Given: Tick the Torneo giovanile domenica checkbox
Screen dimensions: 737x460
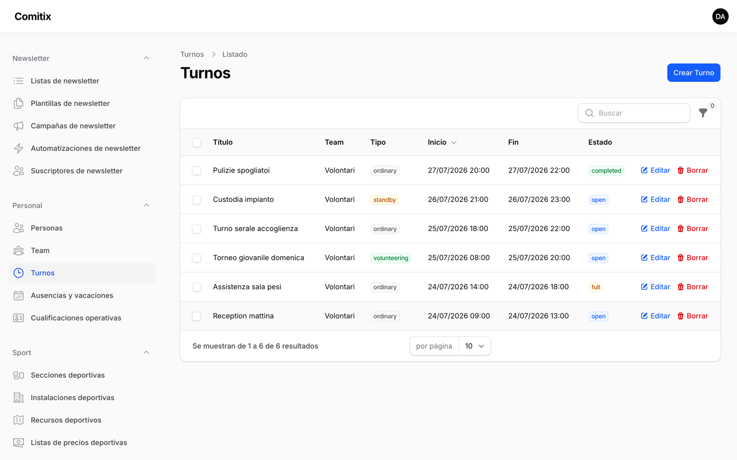Looking at the screenshot, I should pos(197,258).
